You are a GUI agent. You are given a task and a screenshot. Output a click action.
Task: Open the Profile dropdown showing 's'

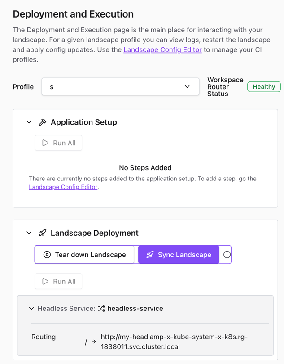120,86
